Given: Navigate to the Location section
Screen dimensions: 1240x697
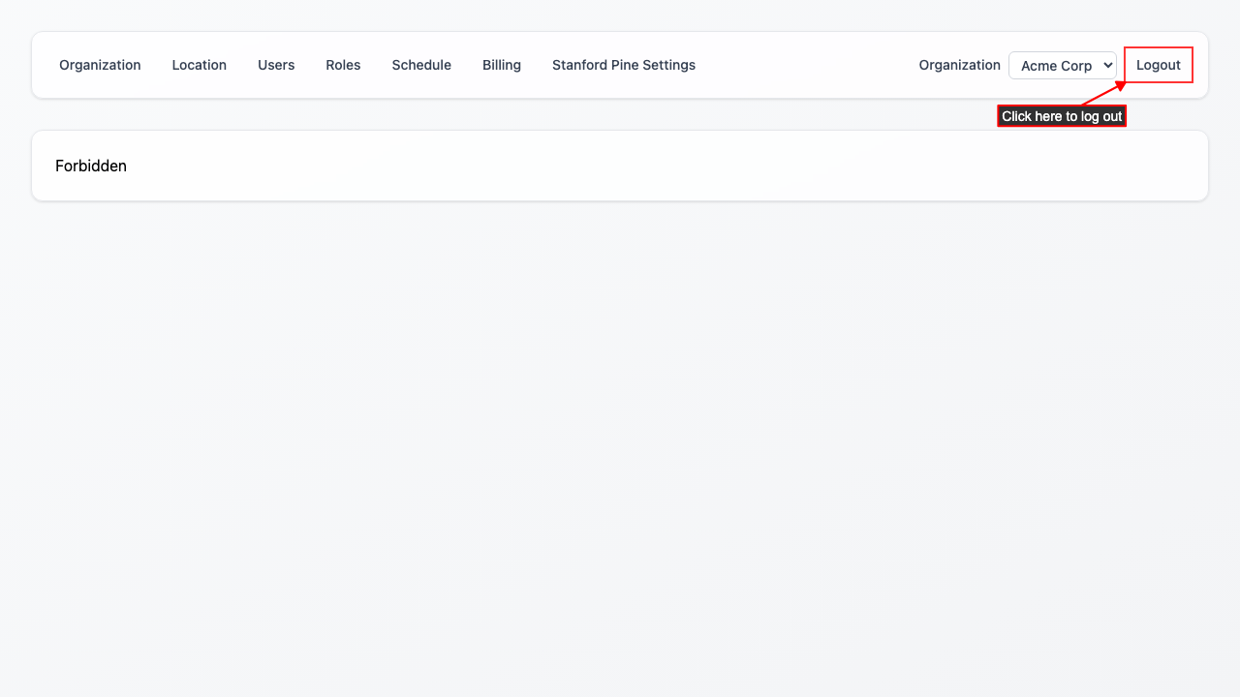Looking at the screenshot, I should pos(199,65).
